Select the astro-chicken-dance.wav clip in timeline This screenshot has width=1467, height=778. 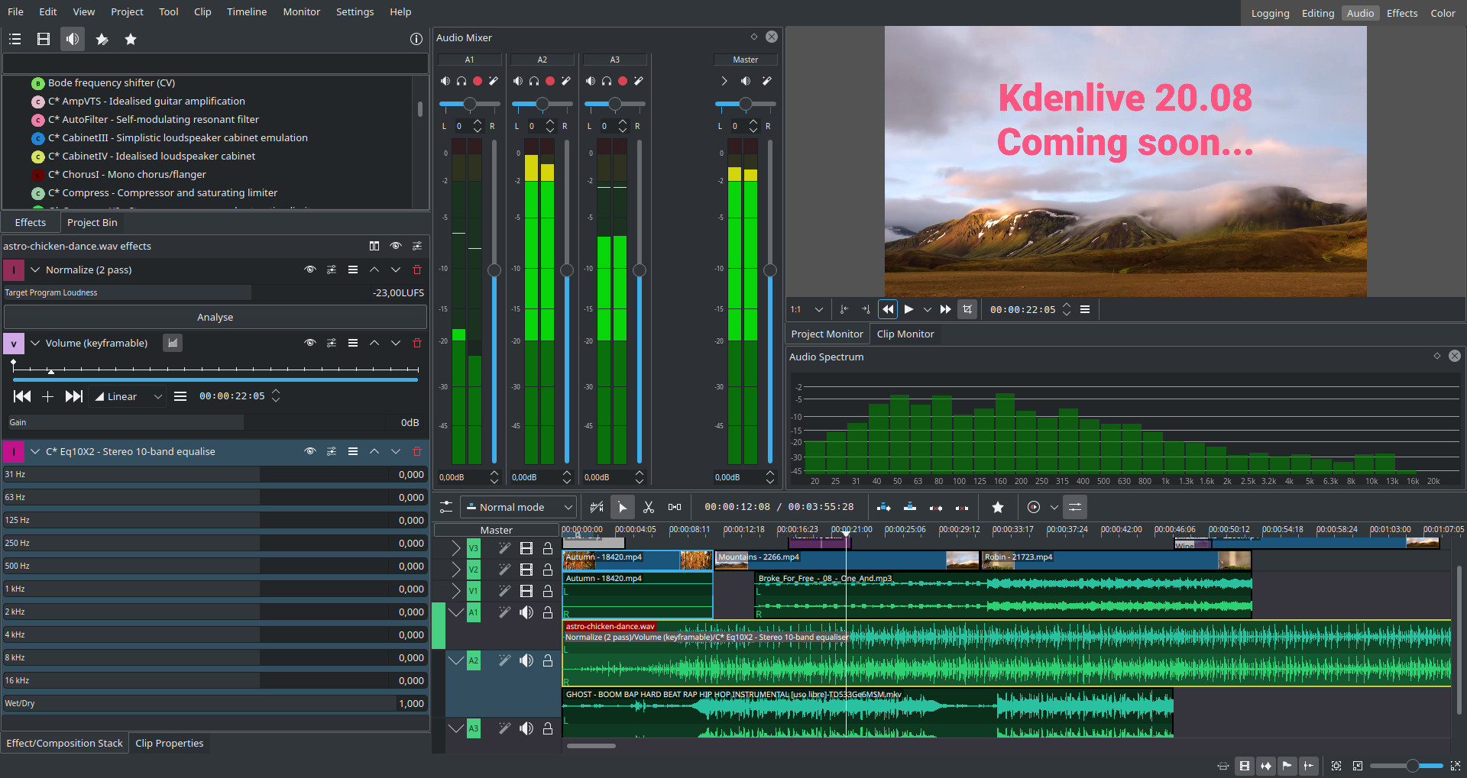(x=1070, y=657)
